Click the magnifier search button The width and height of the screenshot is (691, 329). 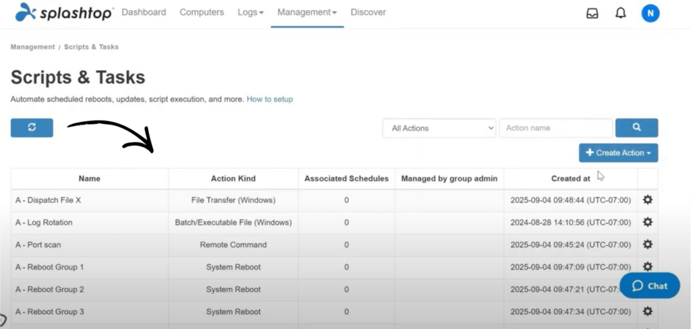coord(637,127)
